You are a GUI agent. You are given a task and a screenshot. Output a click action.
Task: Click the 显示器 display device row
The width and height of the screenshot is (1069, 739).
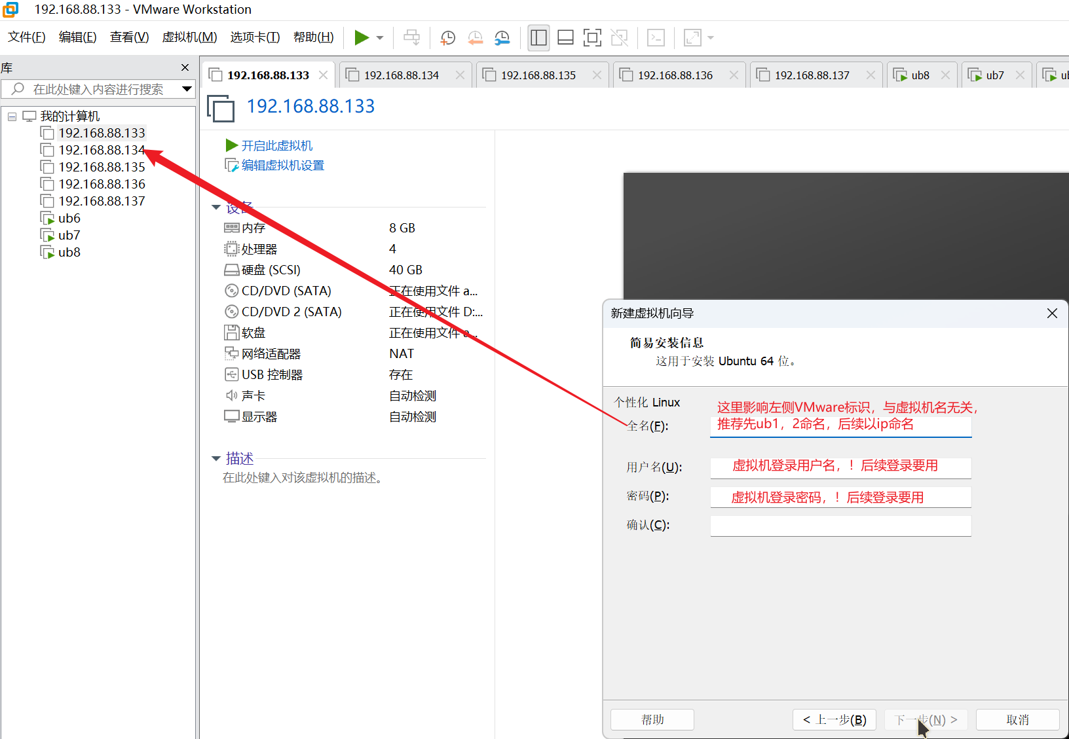[354, 416]
